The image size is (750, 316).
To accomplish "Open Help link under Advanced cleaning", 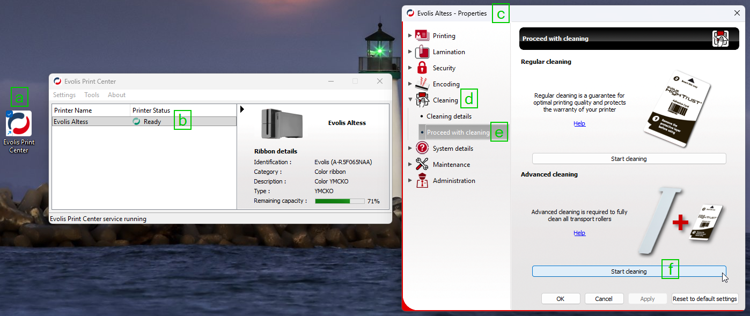I will (x=579, y=233).
